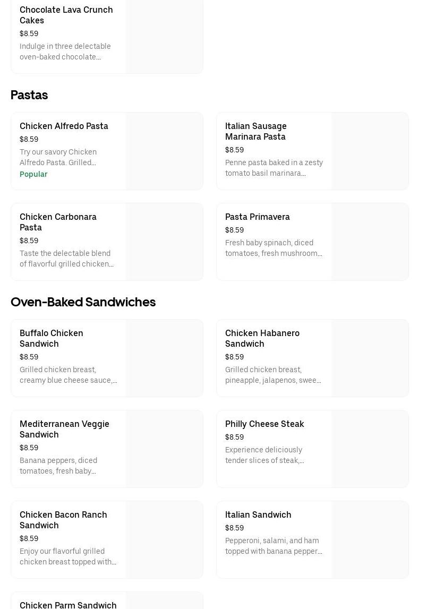Select Chicken Alfredo Pasta title
This screenshot has height=609, width=427.
64,126
